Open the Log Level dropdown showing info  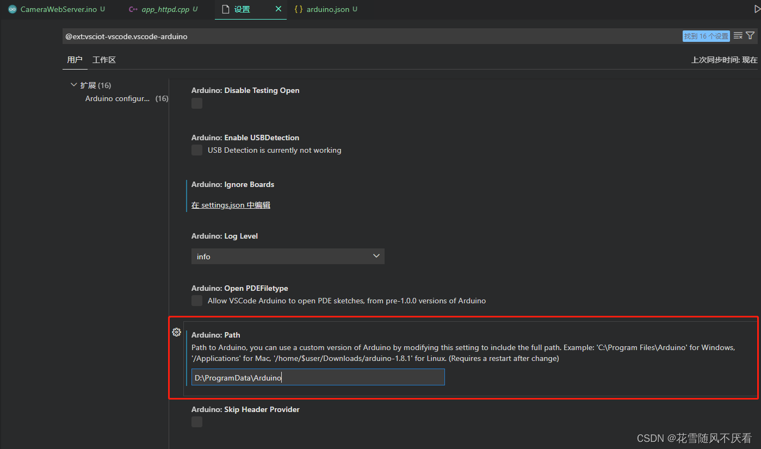coord(288,257)
